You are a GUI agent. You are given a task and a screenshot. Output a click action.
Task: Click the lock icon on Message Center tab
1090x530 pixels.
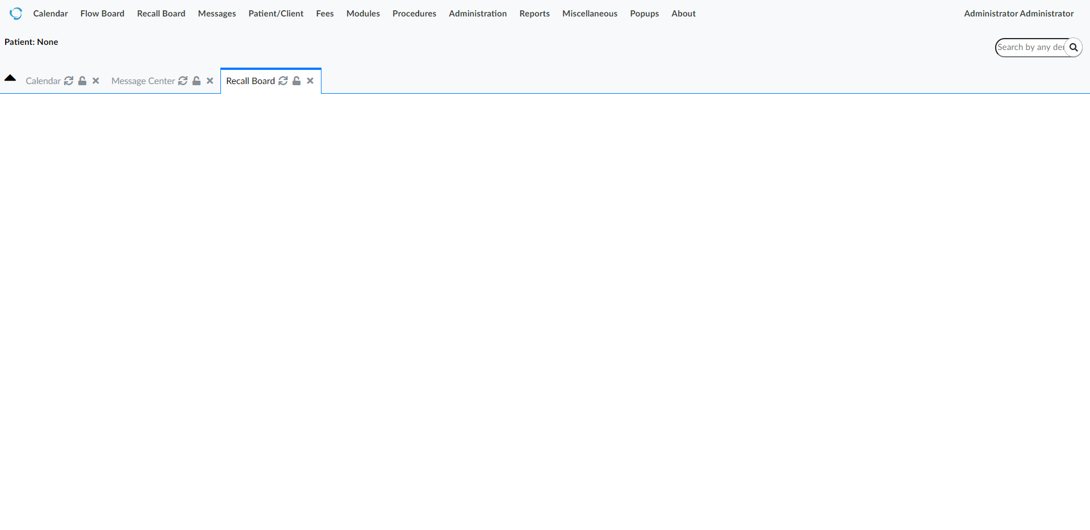[x=197, y=81]
